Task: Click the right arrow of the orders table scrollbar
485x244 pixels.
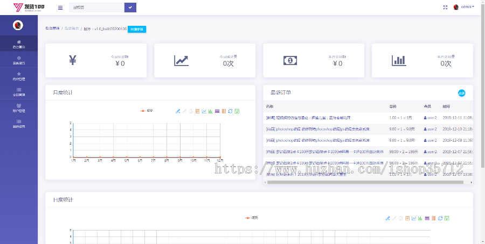Action: (471, 182)
